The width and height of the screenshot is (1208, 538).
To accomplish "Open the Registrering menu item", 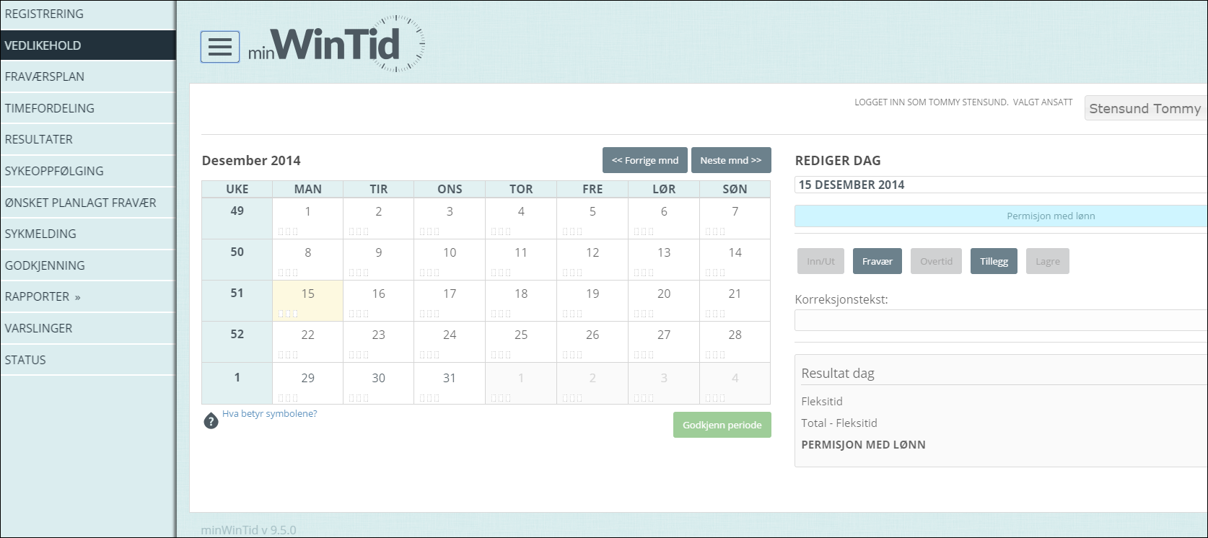I will (x=88, y=14).
